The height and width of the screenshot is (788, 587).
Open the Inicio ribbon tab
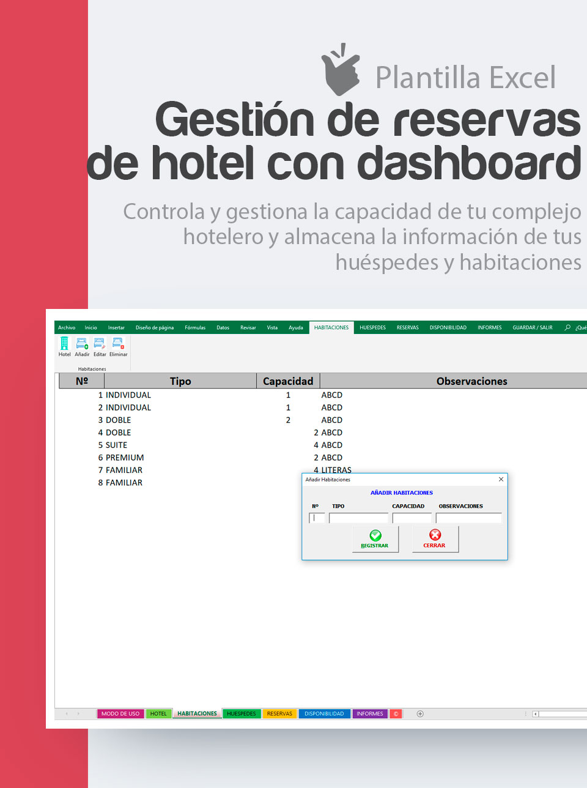click(91, 327)
